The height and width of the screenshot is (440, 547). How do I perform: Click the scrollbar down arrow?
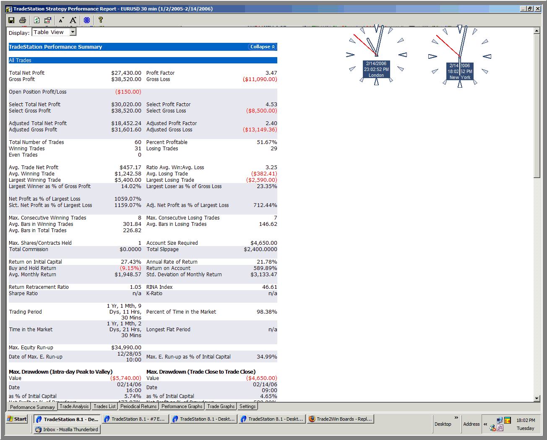click(x=537, y=398)
